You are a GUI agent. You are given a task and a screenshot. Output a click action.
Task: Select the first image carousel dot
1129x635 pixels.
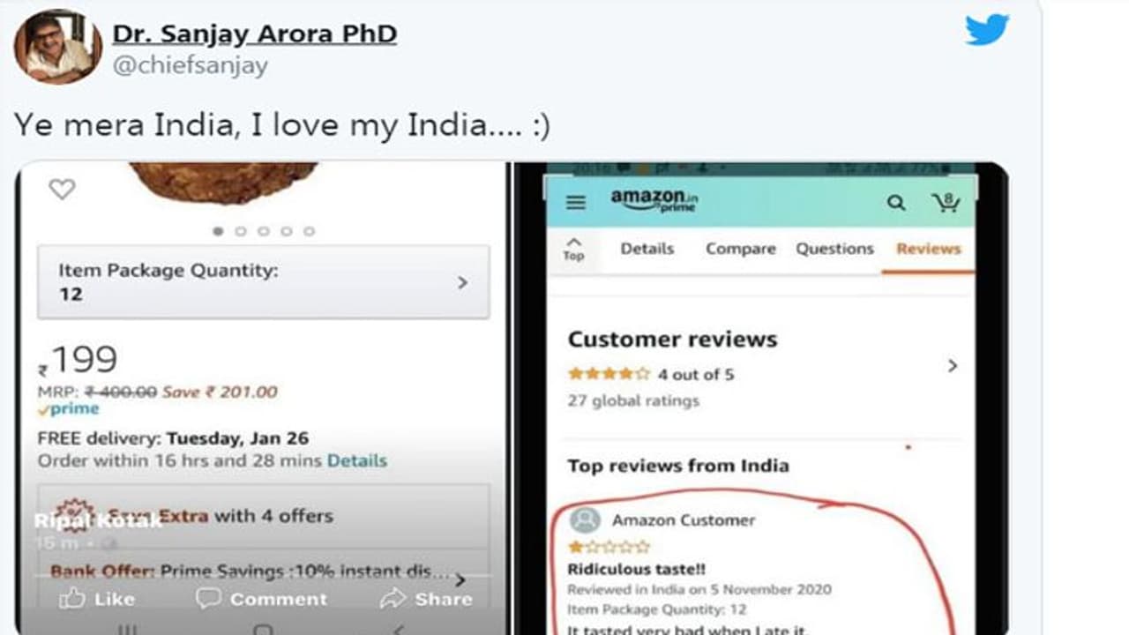click(x=218, y=231)
